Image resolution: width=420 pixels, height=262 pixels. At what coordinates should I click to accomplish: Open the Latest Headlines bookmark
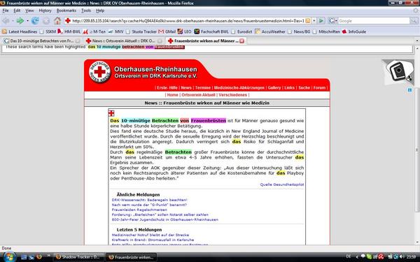[x=20, y=31]
